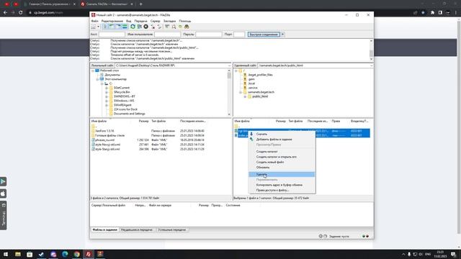
Task: Open the remote site path dropdown
Action: 372,65
